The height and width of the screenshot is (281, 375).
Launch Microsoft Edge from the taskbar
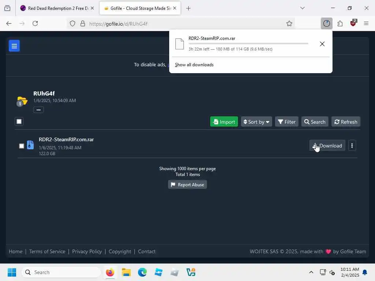tap(142, 272)
